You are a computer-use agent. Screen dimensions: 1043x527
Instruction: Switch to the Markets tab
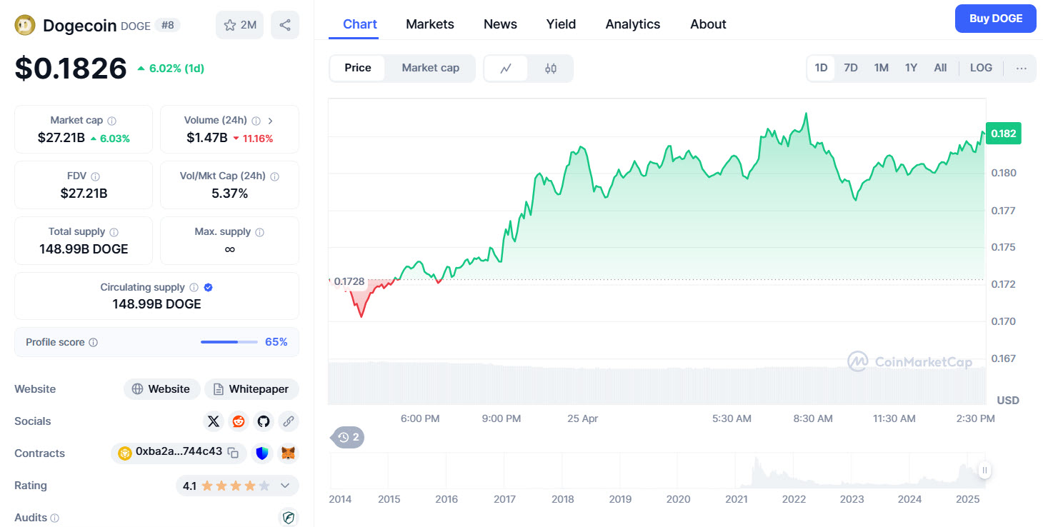click(x=429, y=24)
